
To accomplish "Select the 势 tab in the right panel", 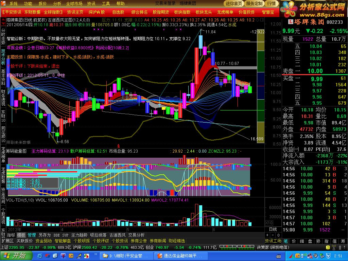I will pos(318,241).
